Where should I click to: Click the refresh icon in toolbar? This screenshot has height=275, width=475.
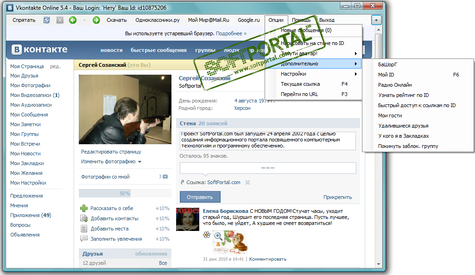pos(46,20)
